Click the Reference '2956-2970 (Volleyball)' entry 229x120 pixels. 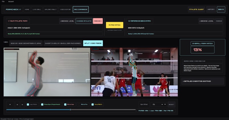(x=175, y=28)
